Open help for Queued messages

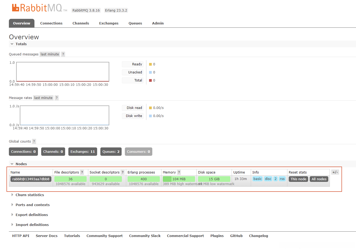63,54
